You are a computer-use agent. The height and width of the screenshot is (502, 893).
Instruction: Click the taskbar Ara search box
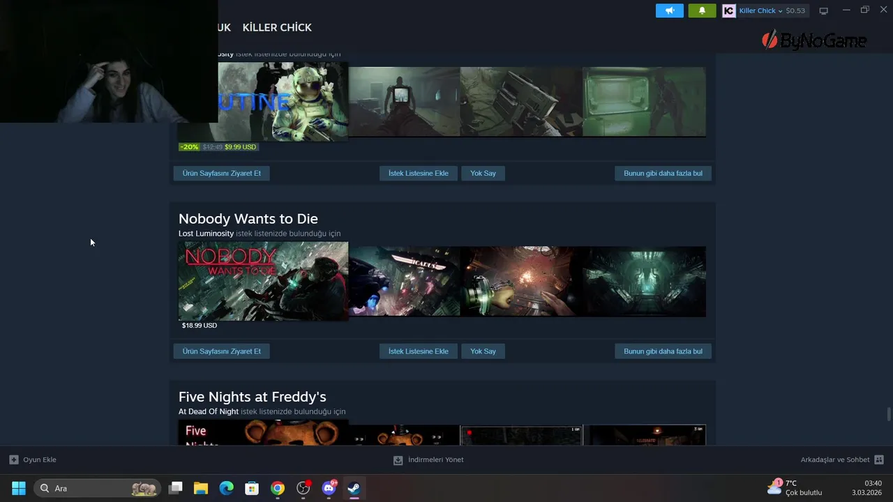coord(96,488)
